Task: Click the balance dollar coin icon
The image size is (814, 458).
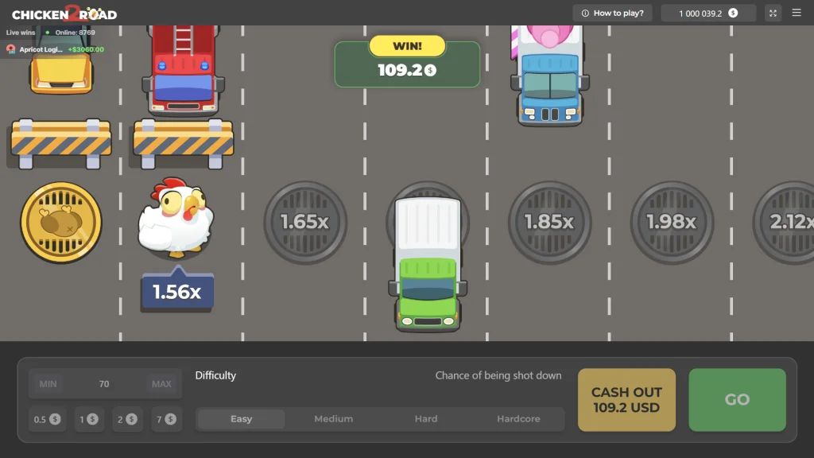Action: coord(733,13)
